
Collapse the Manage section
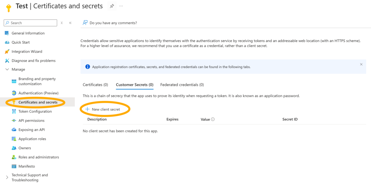tap(7, 69)
